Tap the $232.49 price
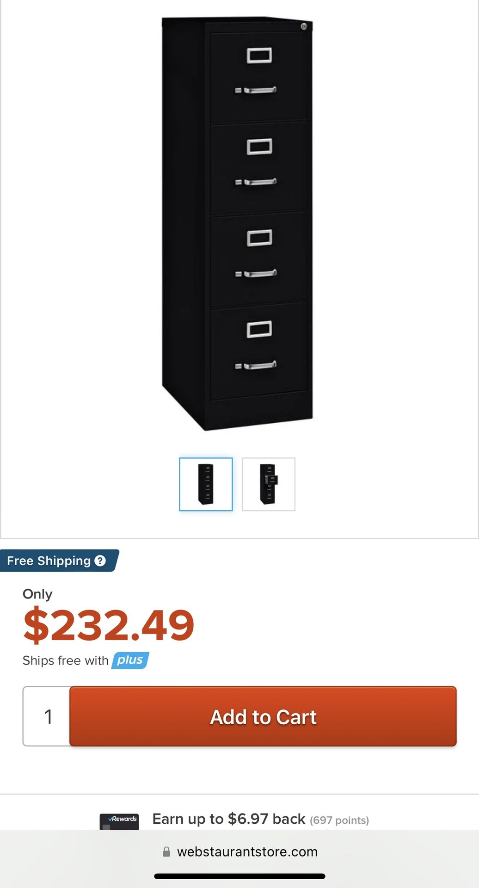479x888 pixels. click(x=109, y=625)
